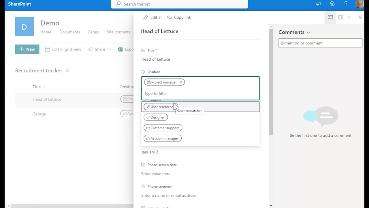Open the Home navigation link

pos(46,32)
